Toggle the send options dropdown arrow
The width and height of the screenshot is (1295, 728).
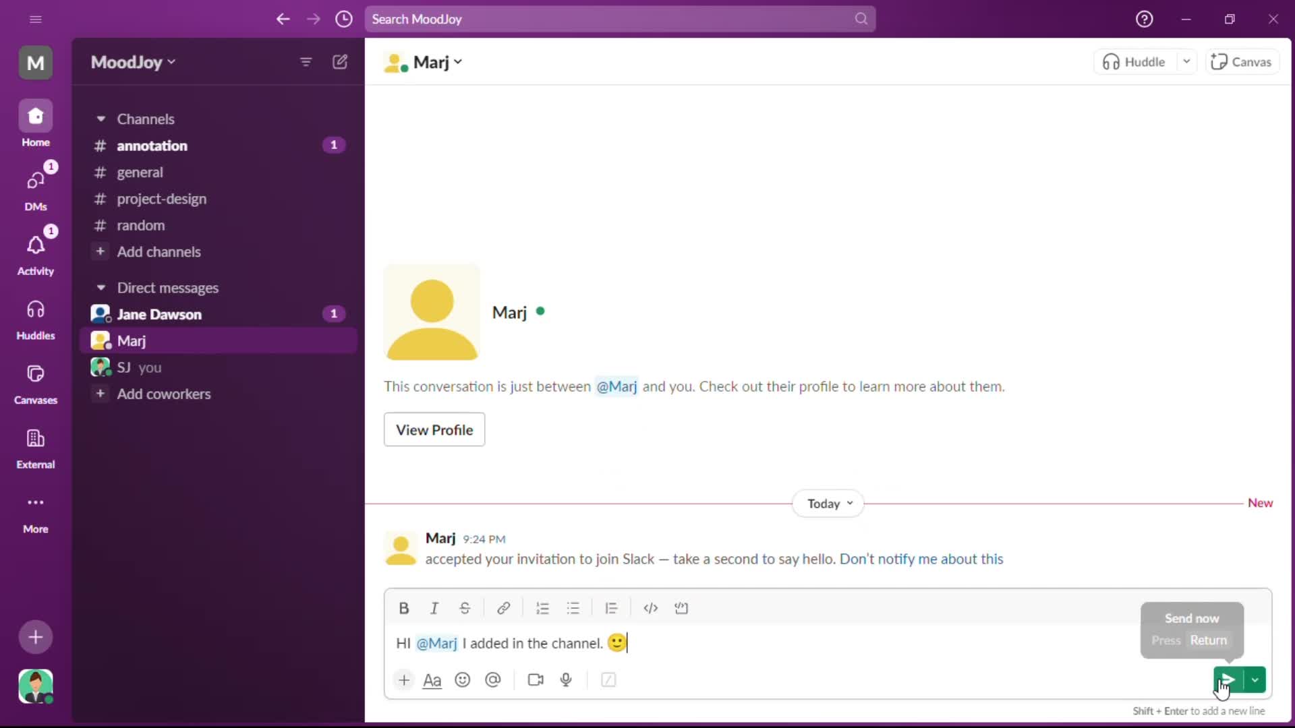(1255, 680)
